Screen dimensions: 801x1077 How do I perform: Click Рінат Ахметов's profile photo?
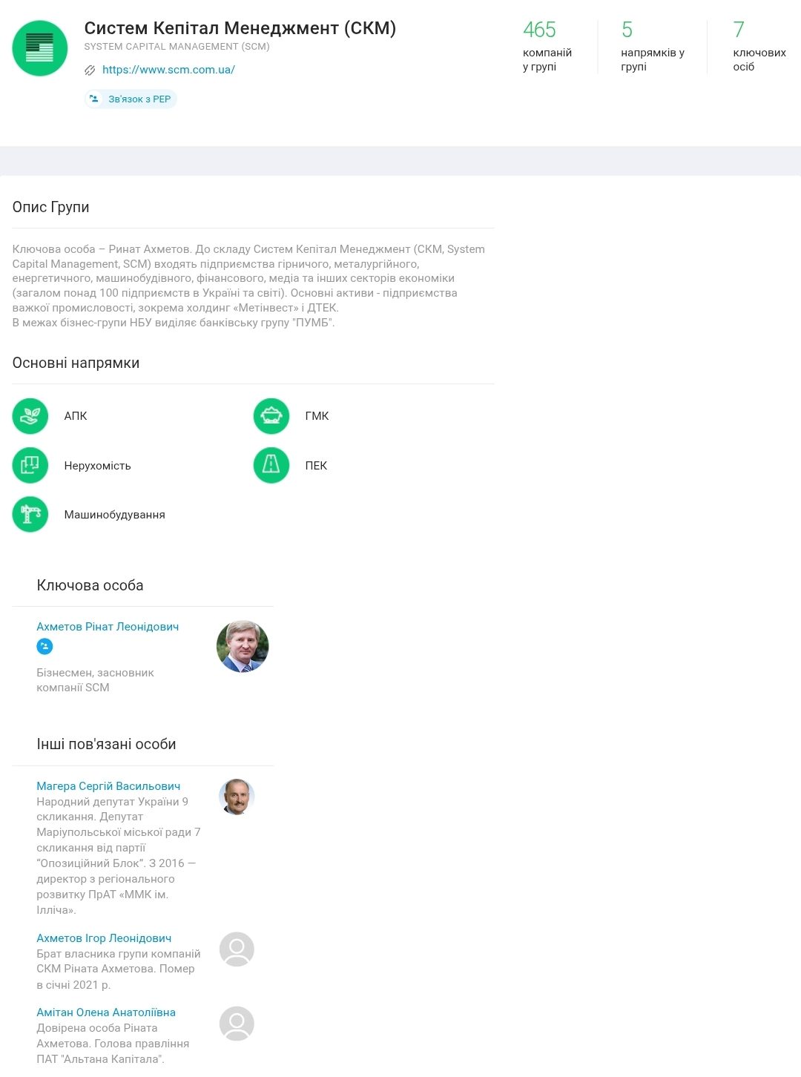[x=243, y=647]
